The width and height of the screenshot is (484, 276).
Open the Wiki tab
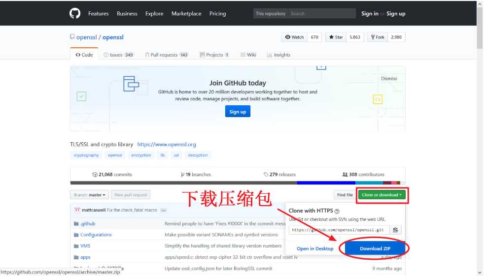[248, 55]
